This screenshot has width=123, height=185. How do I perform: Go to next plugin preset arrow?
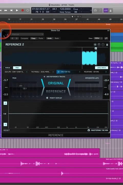[17, 38]
